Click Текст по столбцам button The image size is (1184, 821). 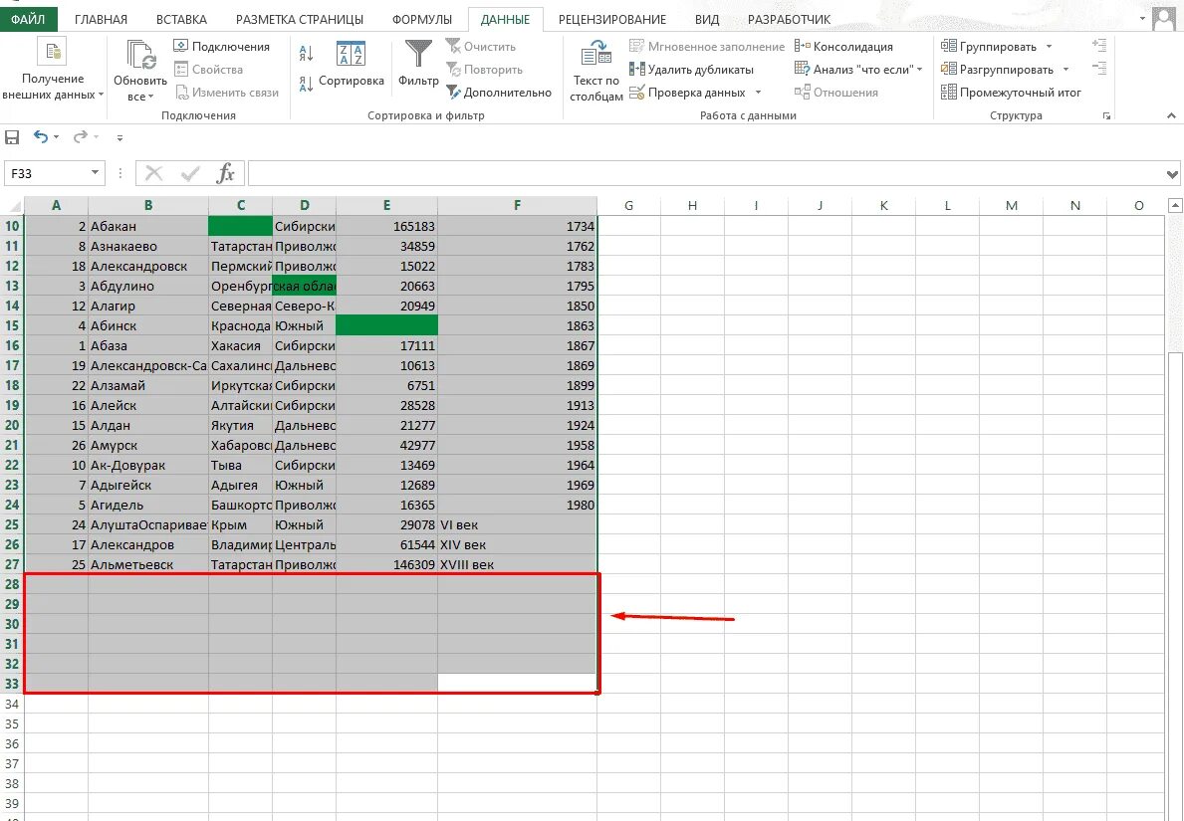[x=595, y=71]
